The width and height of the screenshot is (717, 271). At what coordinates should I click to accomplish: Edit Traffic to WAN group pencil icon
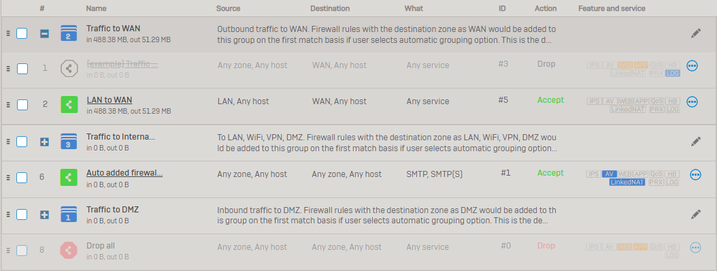(x=695, y=33)
